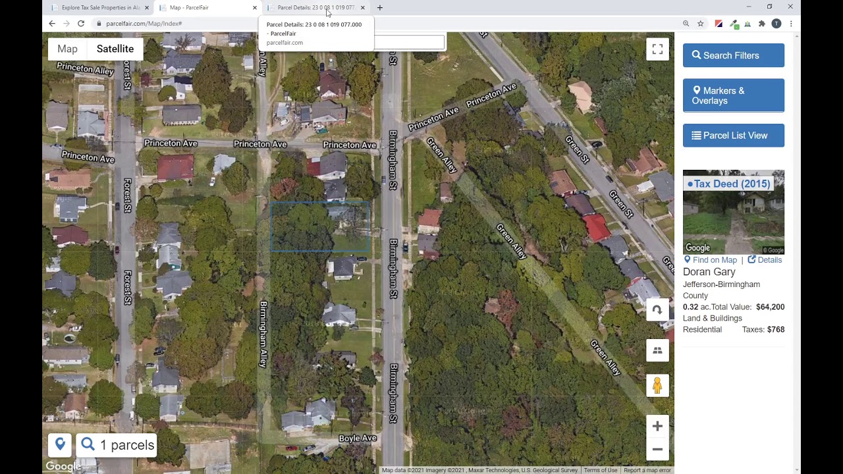Switch to Explore Tax Sale Properties tab
Viewport: 843px width, 474px height.
click(100, 8)
